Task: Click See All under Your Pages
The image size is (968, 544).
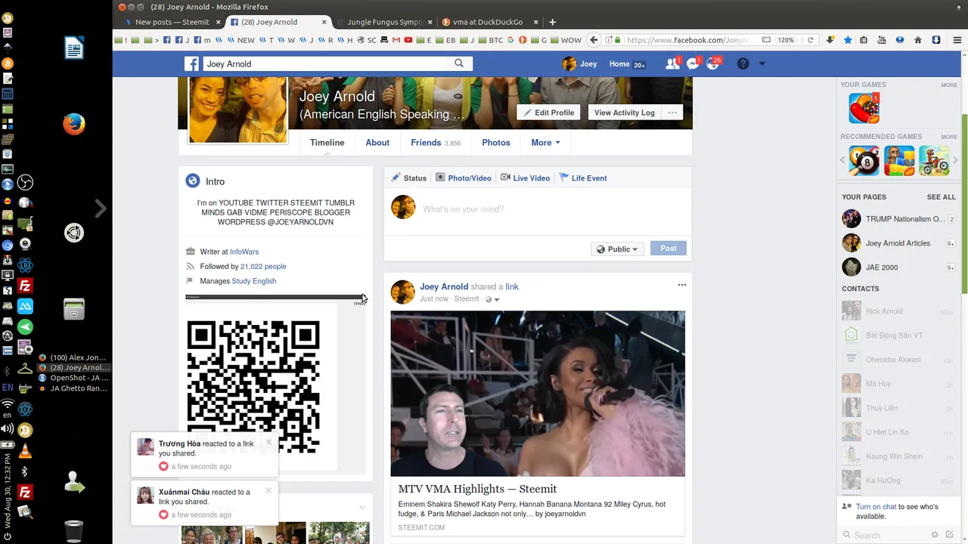Action: click(x=941, y=197)
